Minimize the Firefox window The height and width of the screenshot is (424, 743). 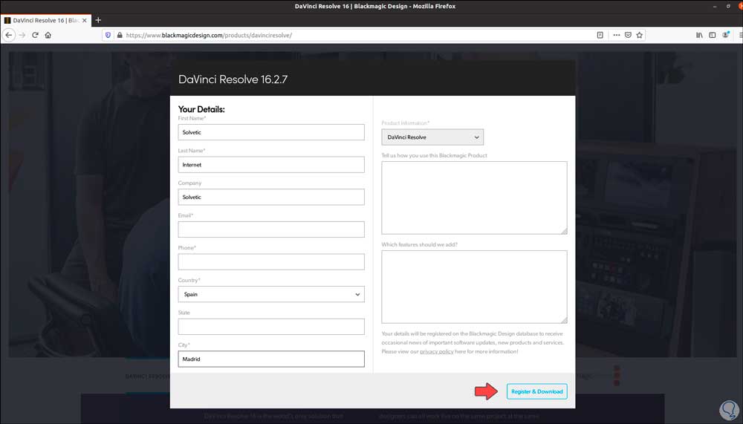point(715,6)
